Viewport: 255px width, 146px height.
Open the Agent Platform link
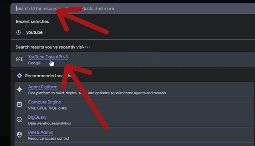43,87
